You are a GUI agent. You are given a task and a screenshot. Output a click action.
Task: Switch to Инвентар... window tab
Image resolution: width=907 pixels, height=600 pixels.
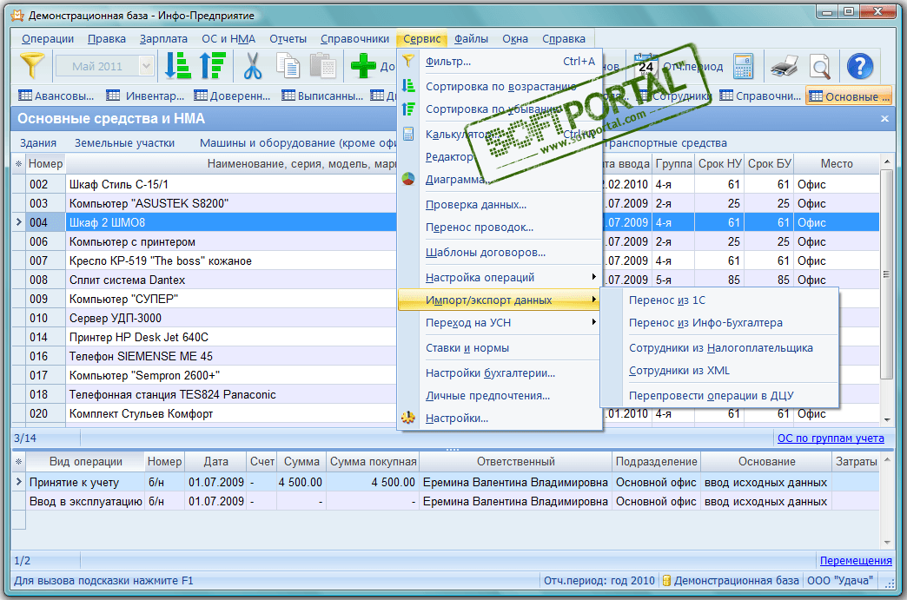point(145,96)
